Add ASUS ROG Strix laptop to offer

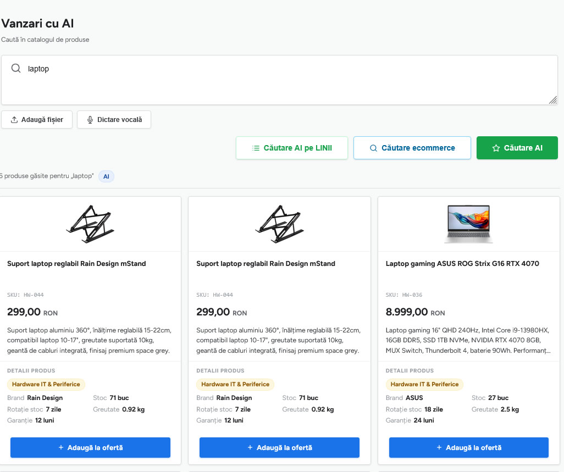tap(469, 448)
